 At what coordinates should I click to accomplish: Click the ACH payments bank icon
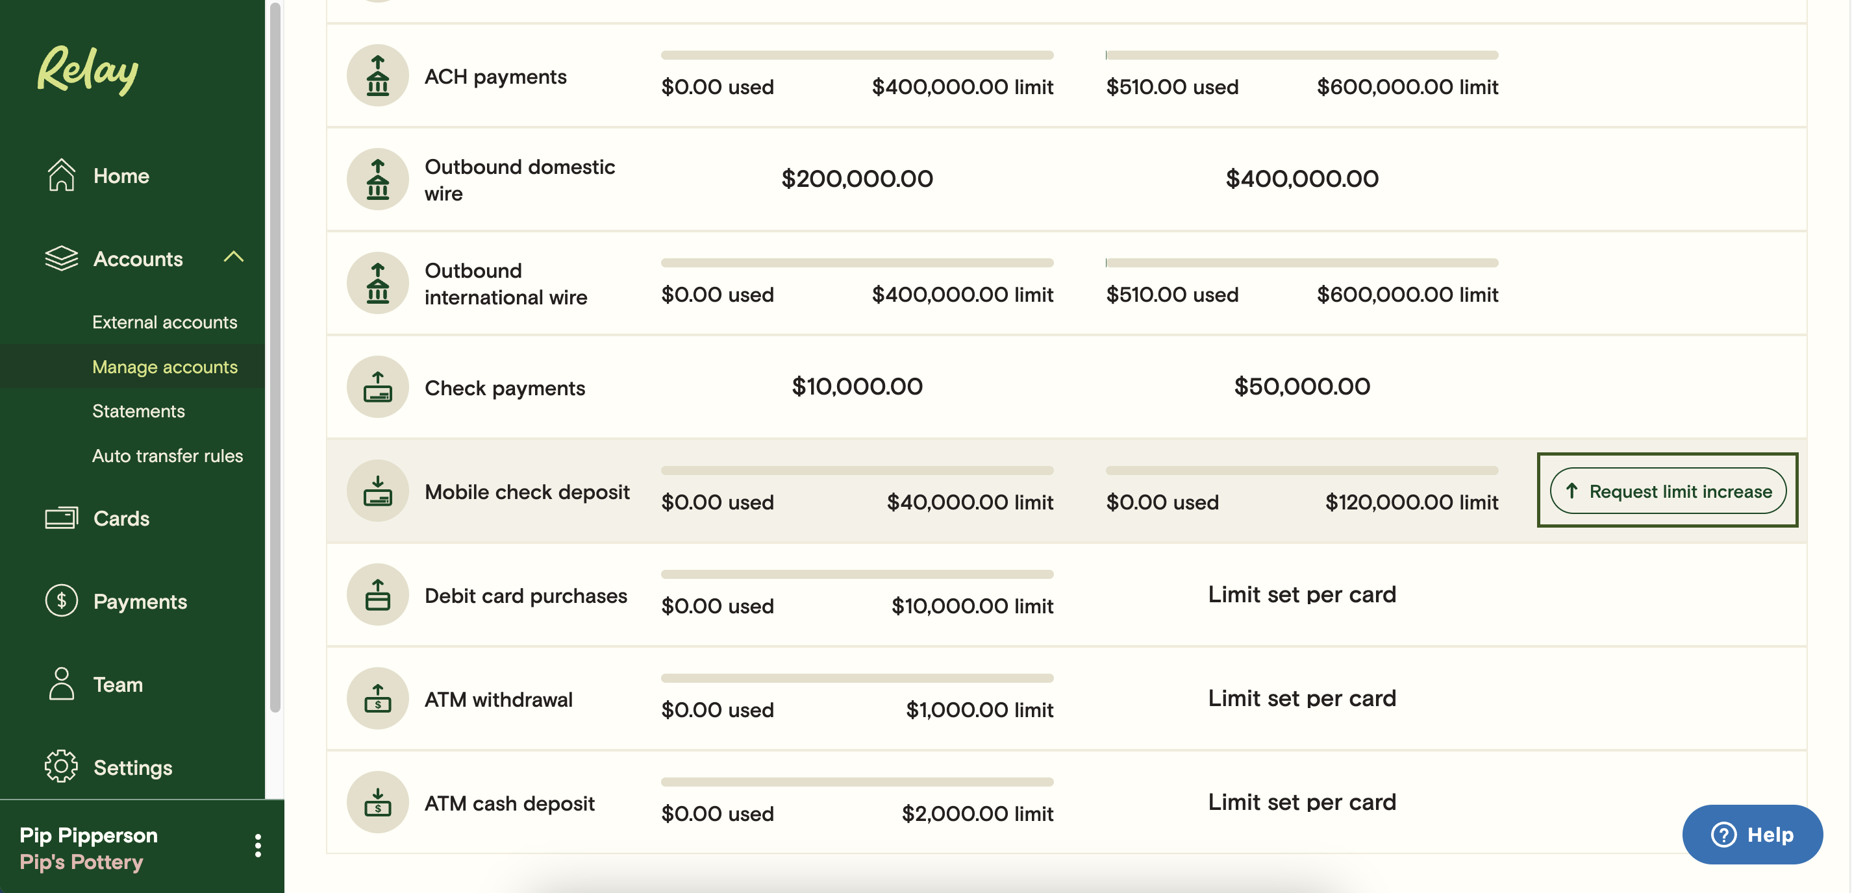[x=377, y=76]
